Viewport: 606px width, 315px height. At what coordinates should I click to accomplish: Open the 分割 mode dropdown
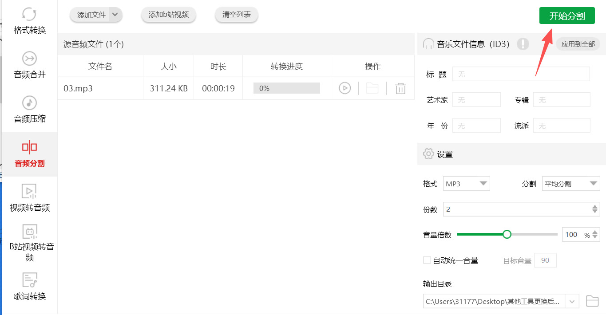pos(571,183)
